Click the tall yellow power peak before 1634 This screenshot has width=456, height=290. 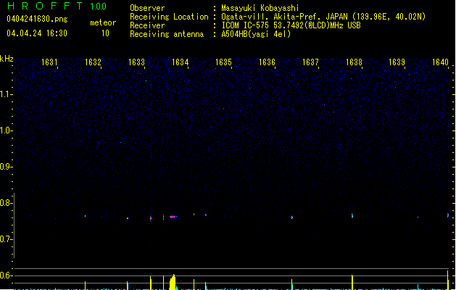[173, 282]
